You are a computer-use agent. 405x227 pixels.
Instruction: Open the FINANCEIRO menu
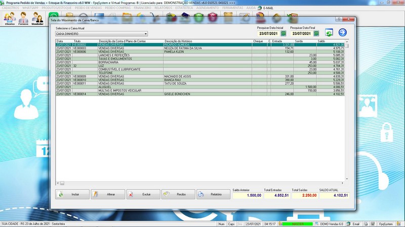point(143,8)
